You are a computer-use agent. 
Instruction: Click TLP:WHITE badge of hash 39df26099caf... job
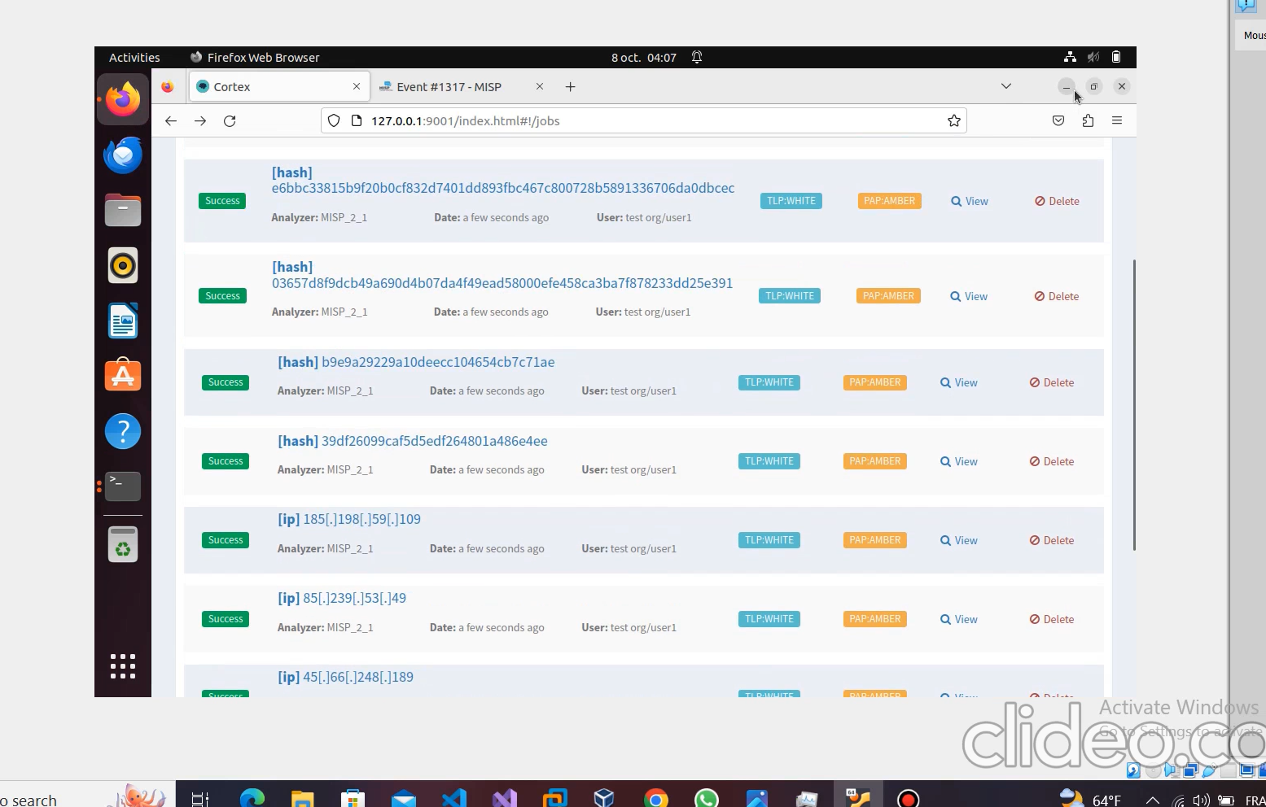click(769, 461)
